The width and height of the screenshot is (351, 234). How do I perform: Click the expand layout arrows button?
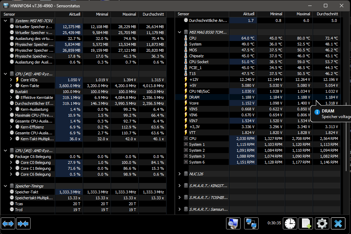pyautogui.click(x=8, y=224)
